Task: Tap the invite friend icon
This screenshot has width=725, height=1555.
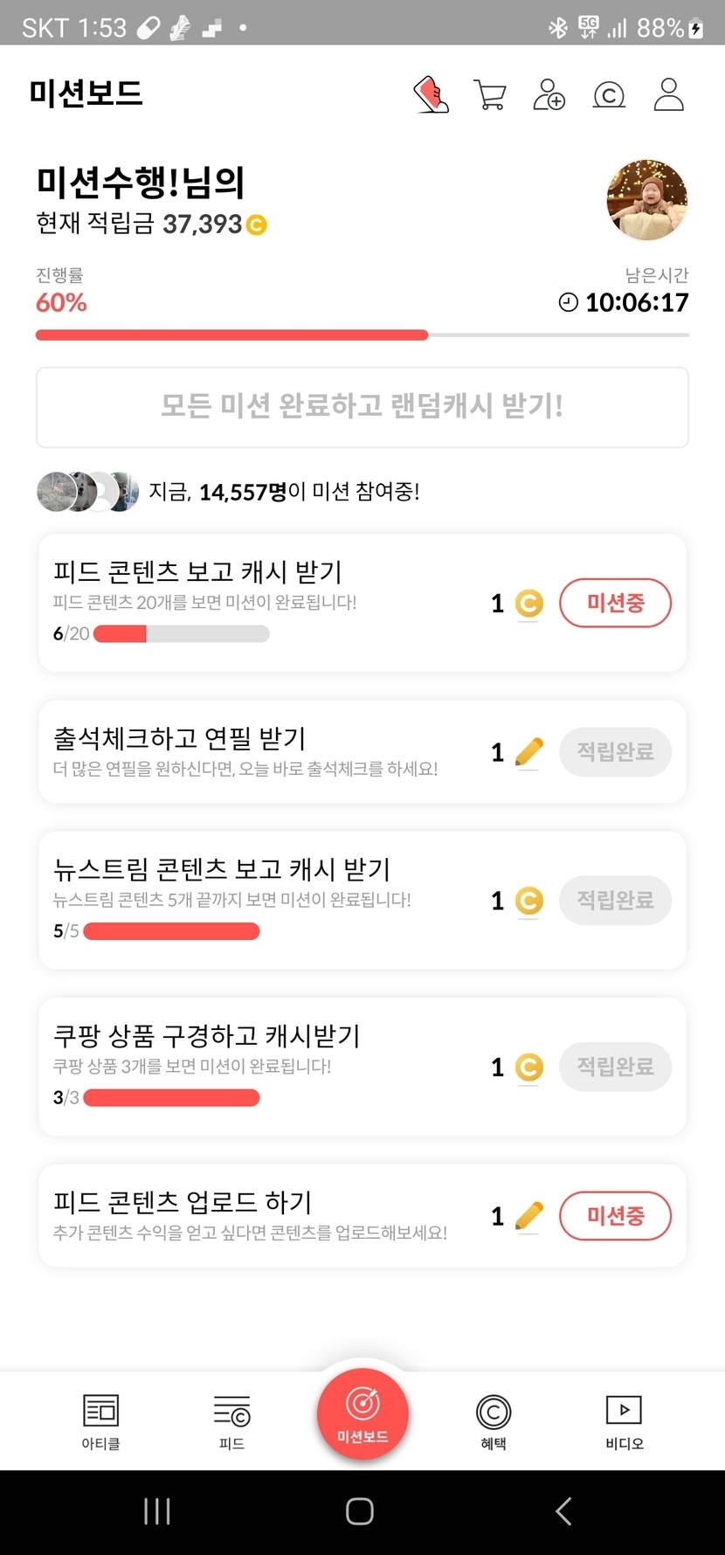Action: click(x=549, y=94)
